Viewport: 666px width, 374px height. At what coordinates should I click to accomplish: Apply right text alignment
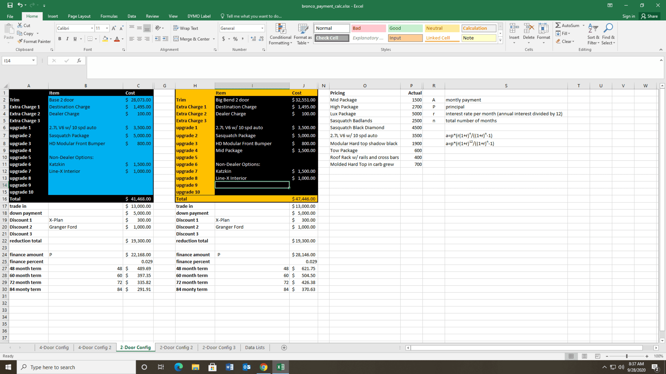(x=147, y=39)
